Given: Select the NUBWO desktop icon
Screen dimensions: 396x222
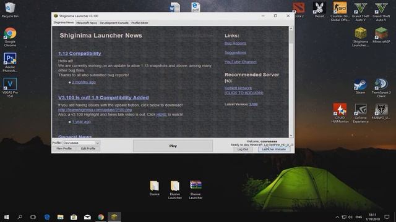Looking at the screenshot, I should [381, 112].
